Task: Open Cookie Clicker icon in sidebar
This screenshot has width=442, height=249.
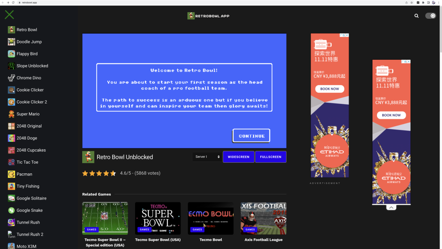Action: [11, 90]
